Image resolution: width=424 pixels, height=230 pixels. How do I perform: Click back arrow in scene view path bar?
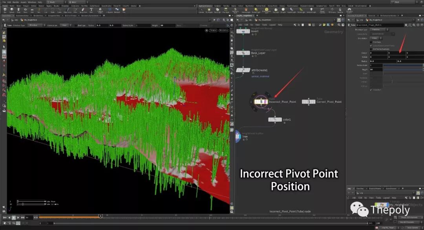[x=4, y=20]
